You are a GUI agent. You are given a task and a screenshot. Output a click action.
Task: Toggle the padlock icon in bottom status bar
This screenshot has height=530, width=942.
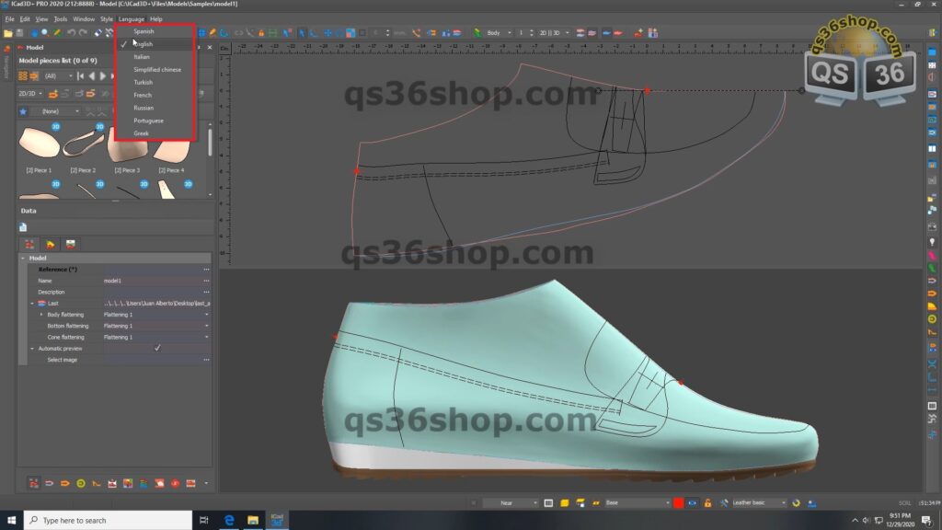click(708, 502)
